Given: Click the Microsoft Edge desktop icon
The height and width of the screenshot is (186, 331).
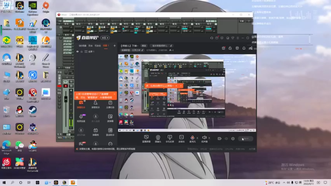Looking at the screenshot, I should coord(6,148).
